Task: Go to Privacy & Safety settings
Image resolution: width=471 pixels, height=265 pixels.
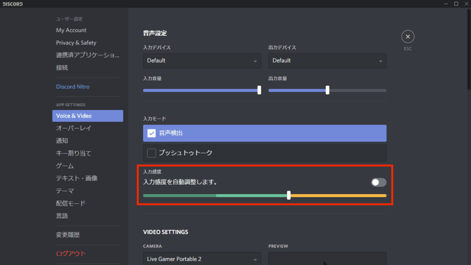Action: tap(76, 43)
